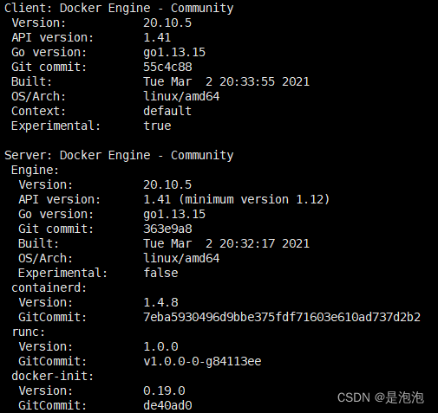438x413 pixels.
Task: Click the client Go version go1.13.15
Action: (x=174, y=53)
